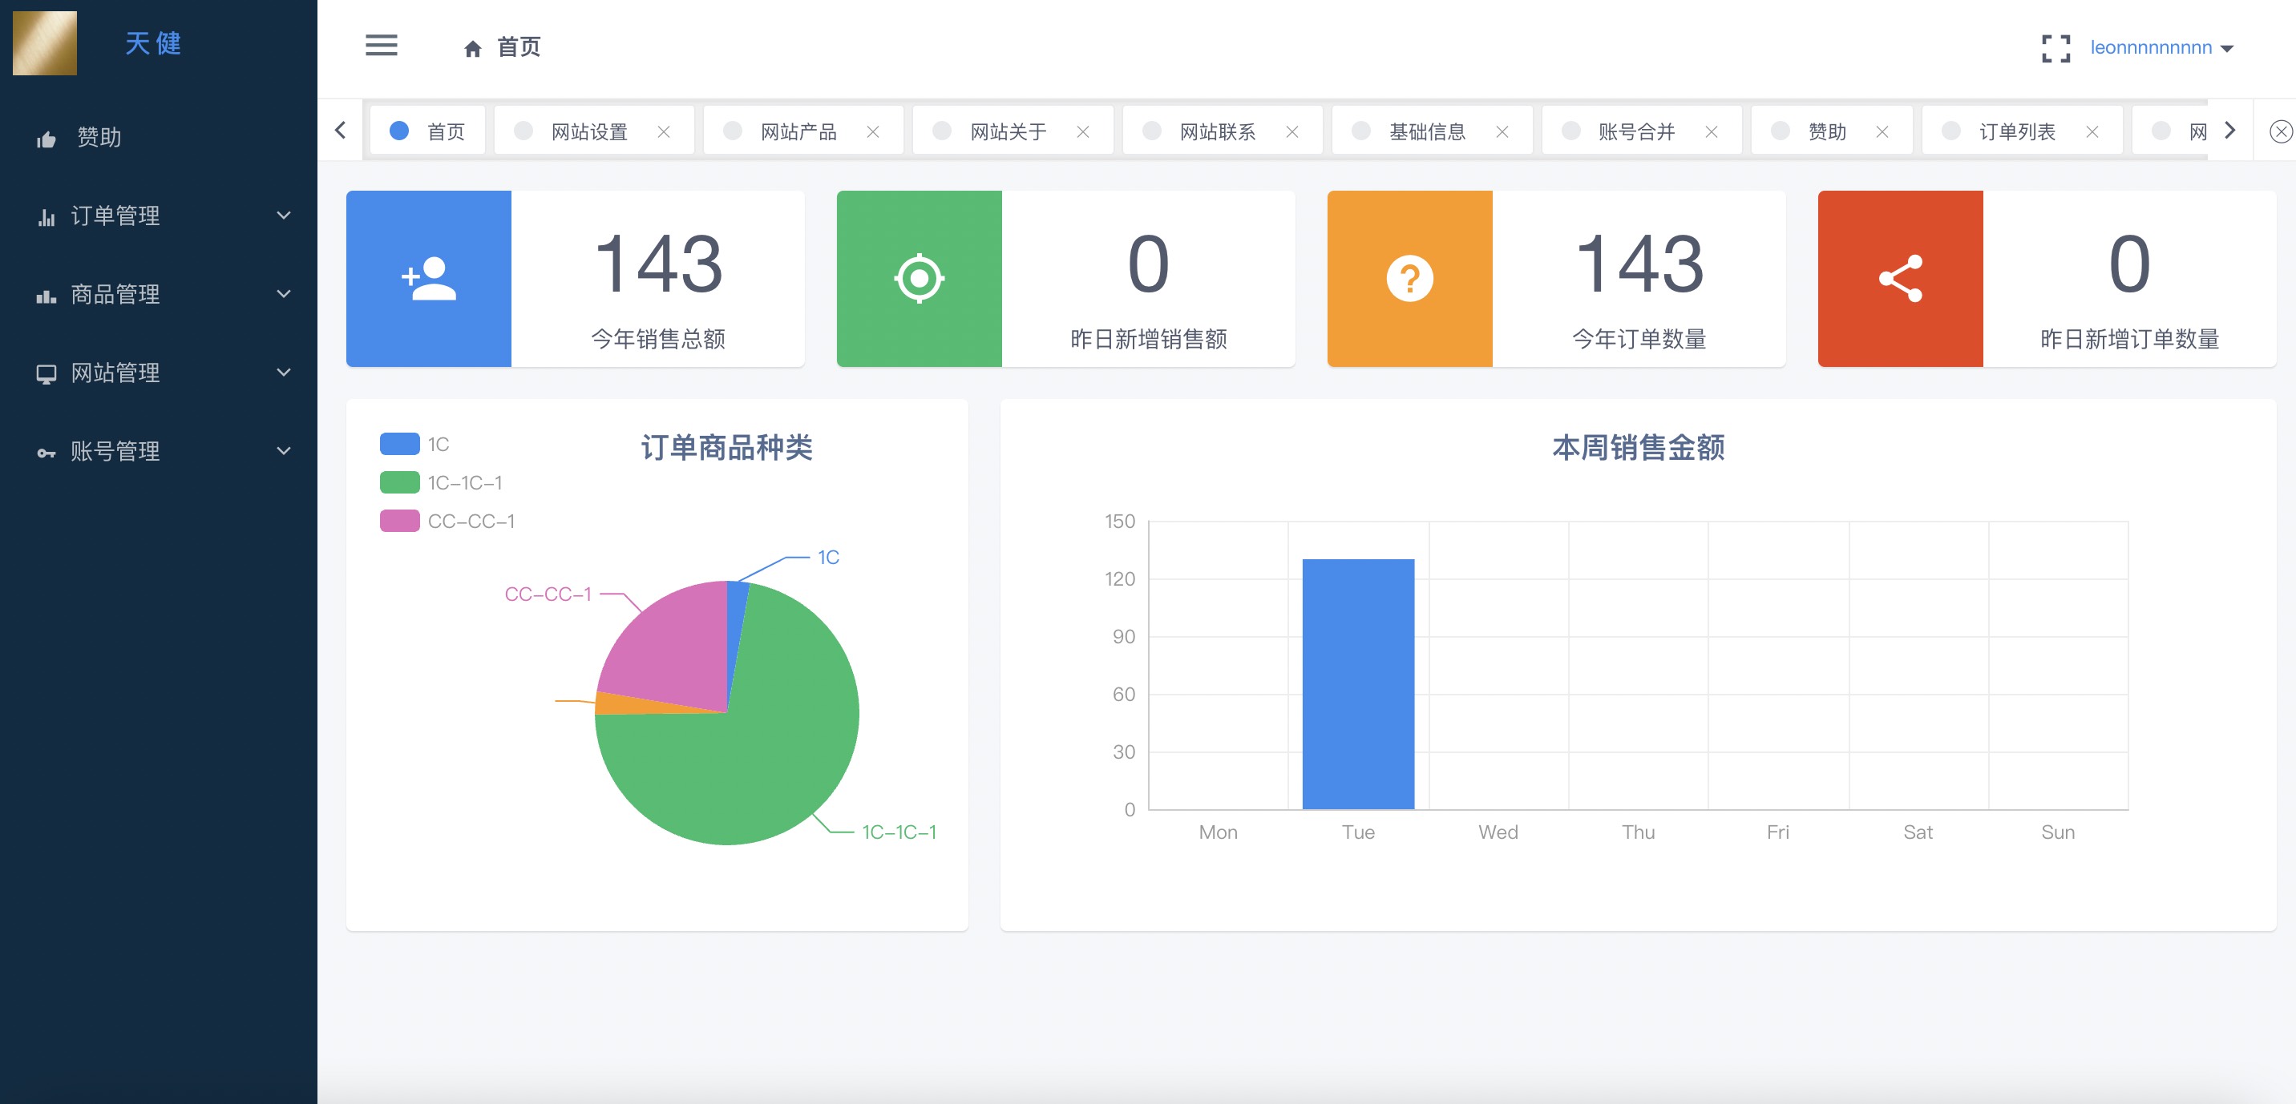Close the 基础信息 tab

point(1502,131)
